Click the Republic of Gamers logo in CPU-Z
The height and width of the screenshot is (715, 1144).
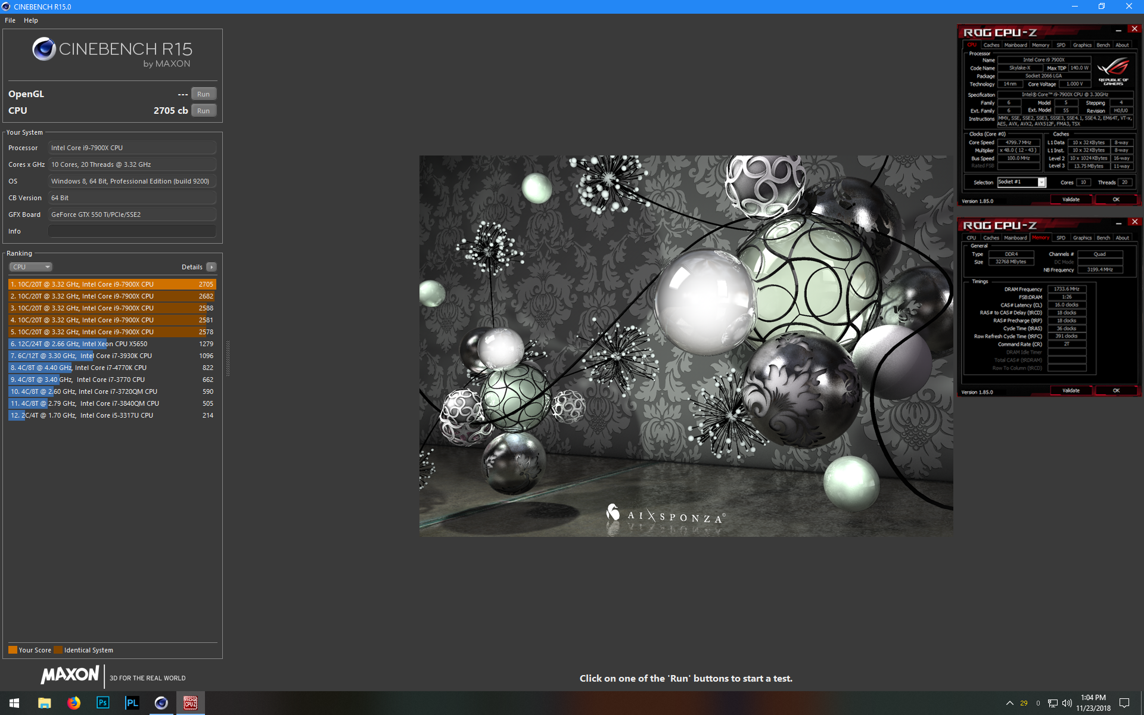[x=1113, y=71]
